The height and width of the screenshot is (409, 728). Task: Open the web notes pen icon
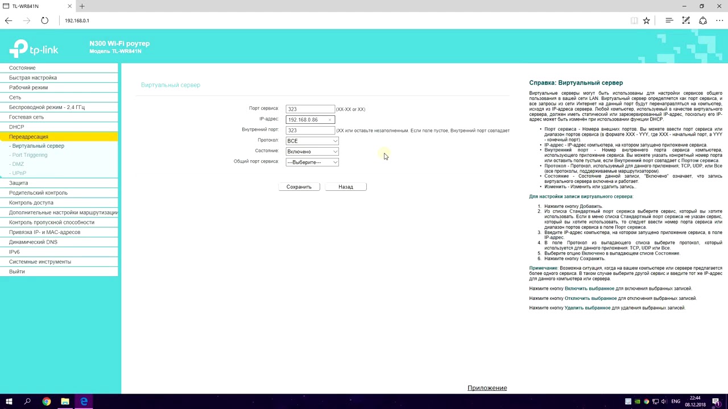pos(686,20)
